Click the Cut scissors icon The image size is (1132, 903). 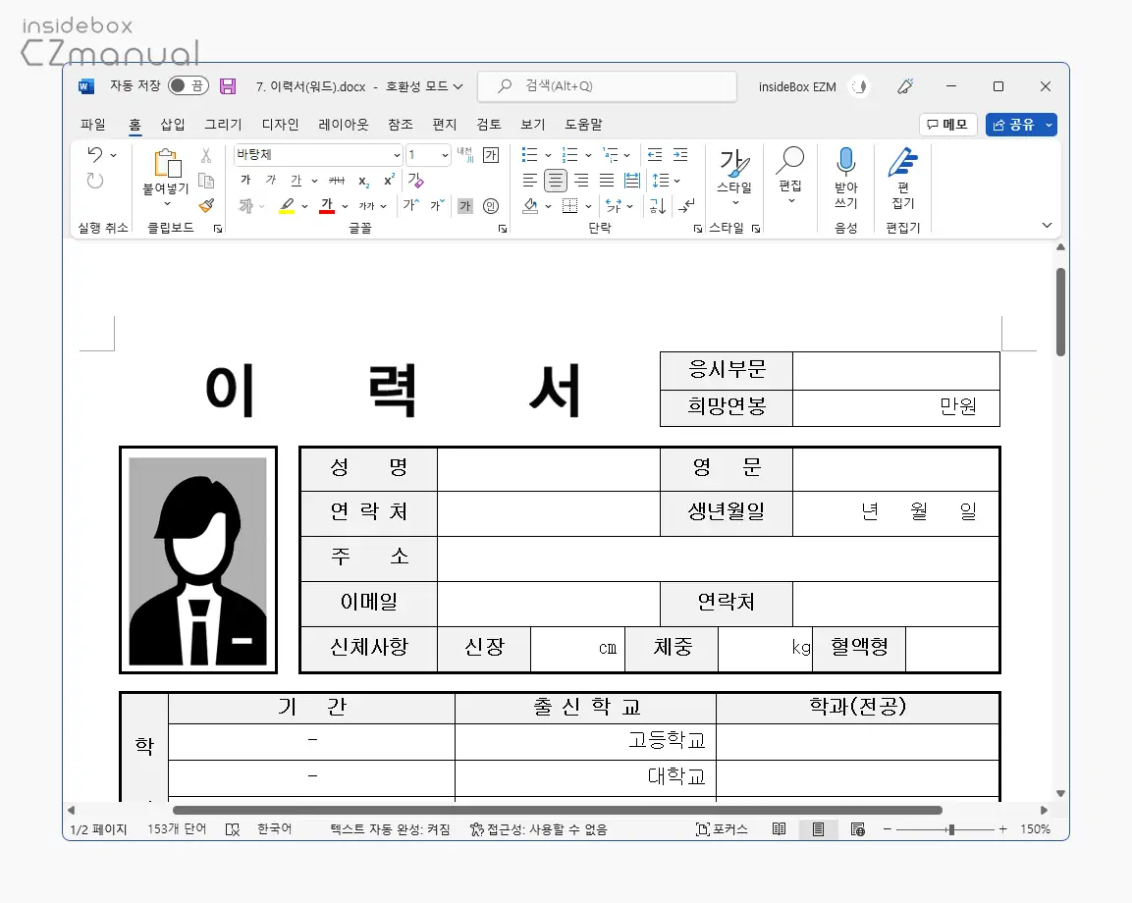tap(206, 155)
